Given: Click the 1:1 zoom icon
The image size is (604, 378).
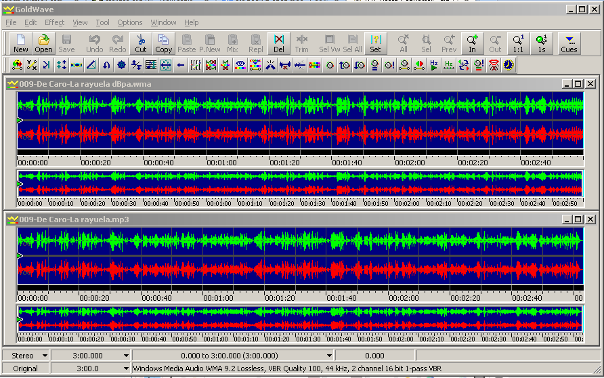Looking at the screenshot, I should click(x=518, y=43).
